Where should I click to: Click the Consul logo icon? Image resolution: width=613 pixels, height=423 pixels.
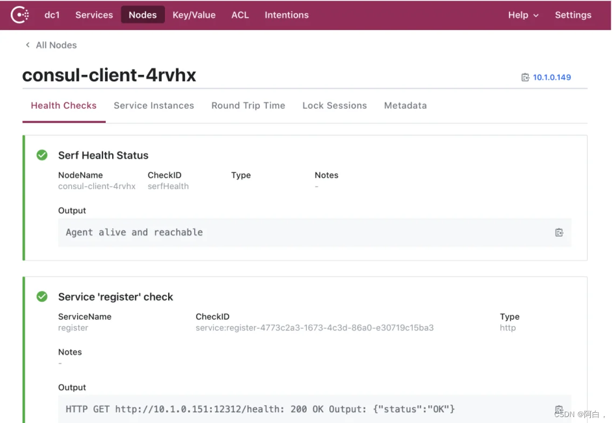20,15
